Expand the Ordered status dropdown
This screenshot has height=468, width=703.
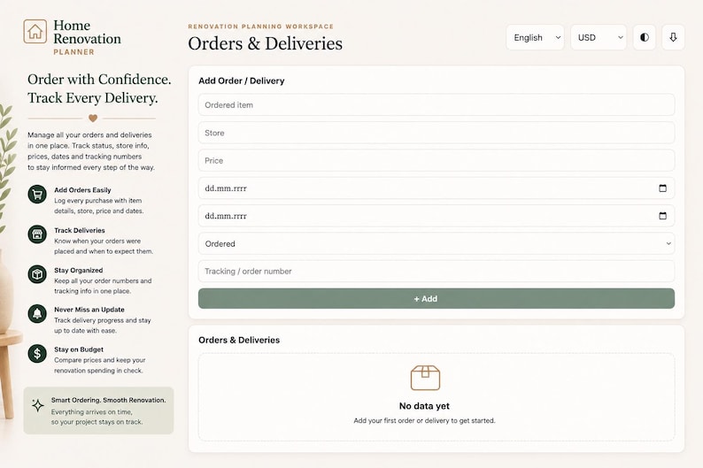436,243
